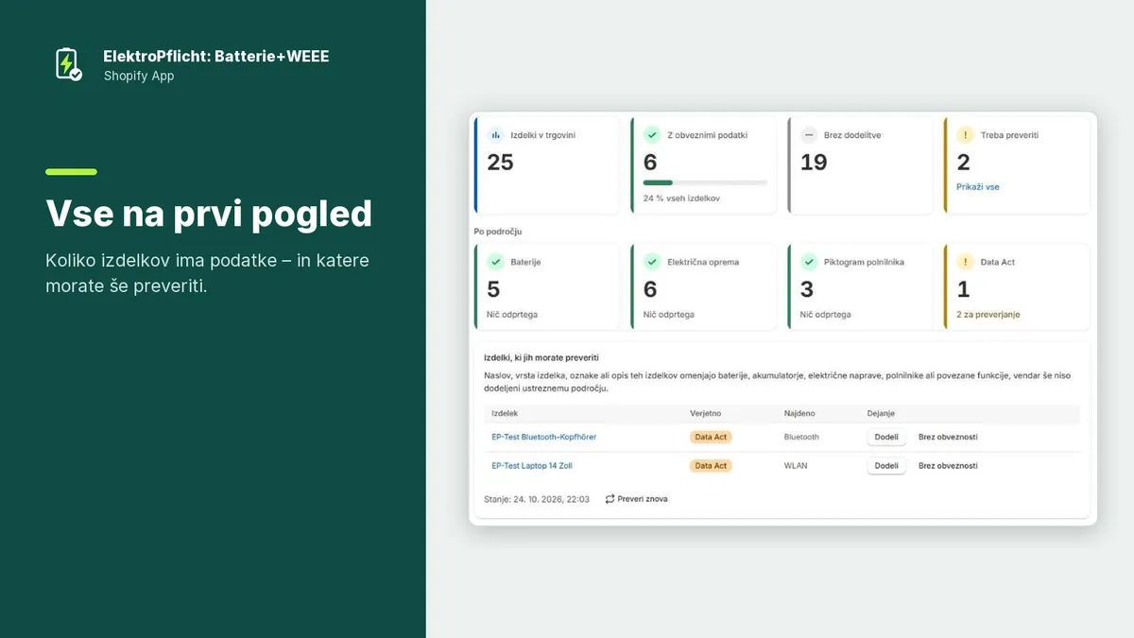This screenshot has width=1134, height=638.
Task: Click the refresh icon next to Preveri znova
Action: pyautogui.click(x=610, y=498)
